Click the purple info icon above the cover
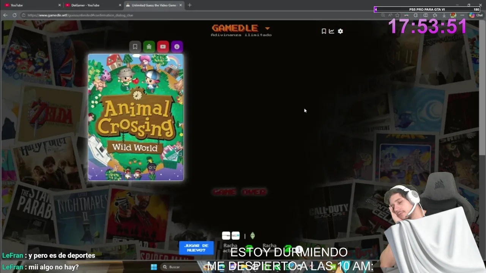Screen dimensions: 486x273 (177, 47)
